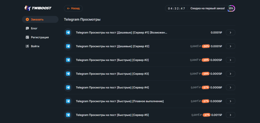Image resolution: width=260 pixels, height=123 pixels.
Task: Select 'Telegram Просмотры на пост [Дешевые] [Сервер #2]' title
Action: tap(112, 46)
